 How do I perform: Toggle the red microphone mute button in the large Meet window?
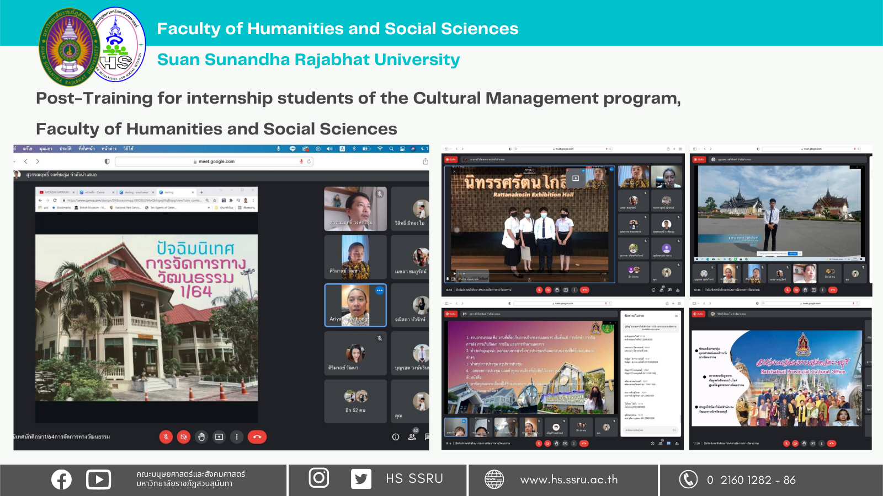click(x=166, y=437)
